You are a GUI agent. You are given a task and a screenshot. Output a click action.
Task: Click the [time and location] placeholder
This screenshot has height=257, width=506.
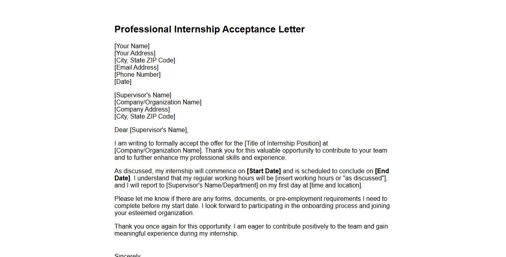[x=336, y=185]
